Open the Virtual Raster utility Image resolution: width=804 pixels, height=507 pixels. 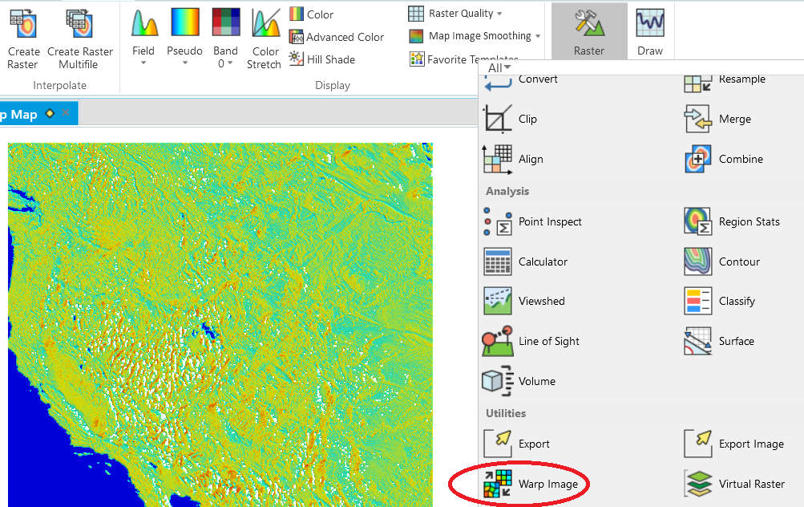click(760, 484)
